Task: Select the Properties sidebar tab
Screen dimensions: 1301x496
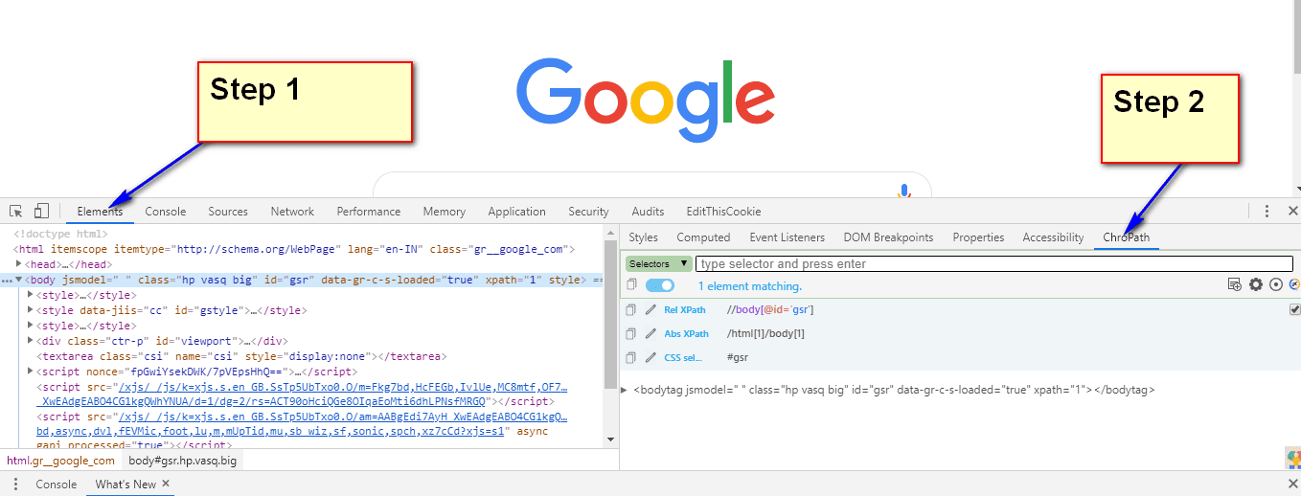Action: pyautogui.click(x=978, y=237)
